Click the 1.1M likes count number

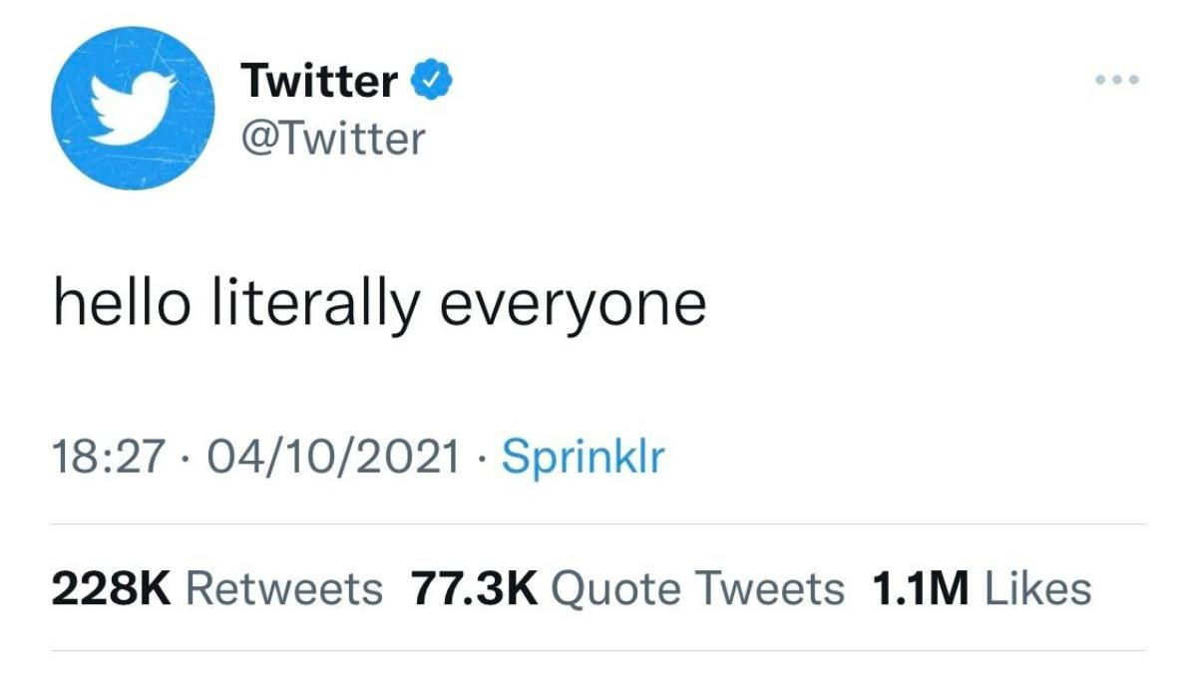[920, 588]
